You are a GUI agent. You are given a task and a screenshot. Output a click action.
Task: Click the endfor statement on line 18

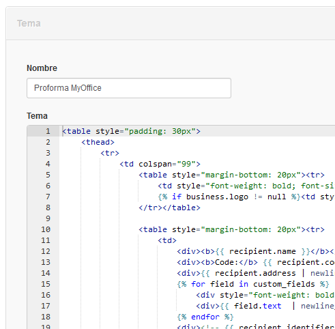coord(205,317)
